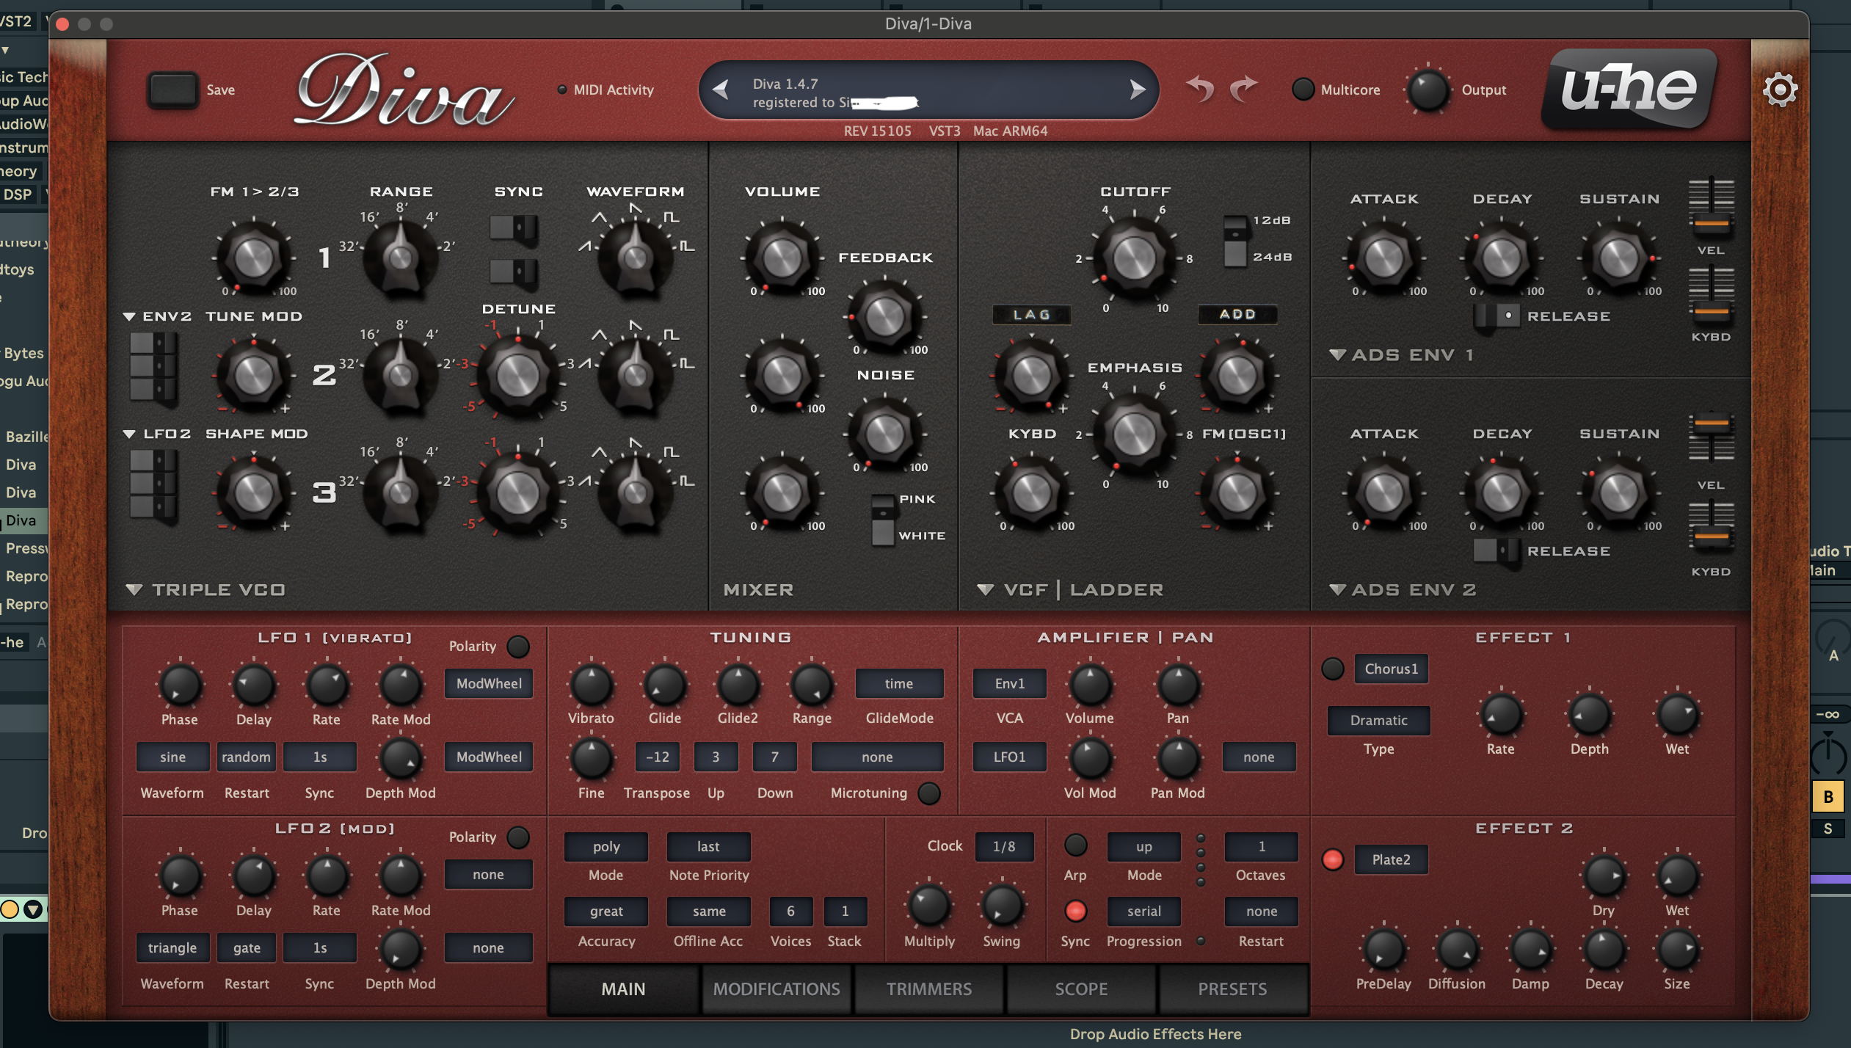
Task: Switch to the SCOPE tab
Action: [x=1081, y=989]
